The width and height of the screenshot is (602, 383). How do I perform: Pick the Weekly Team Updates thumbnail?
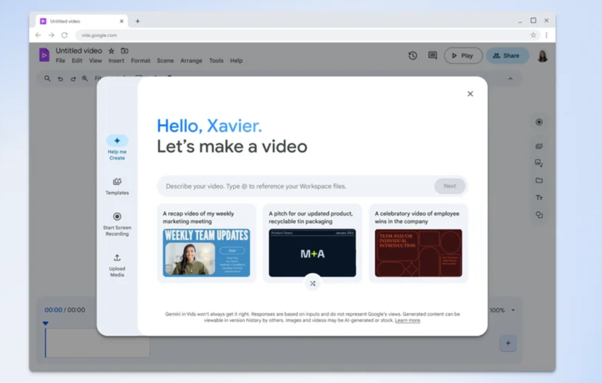click(206, 253)
